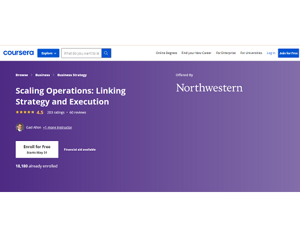Click the 203 ratings text

[56, 112]
